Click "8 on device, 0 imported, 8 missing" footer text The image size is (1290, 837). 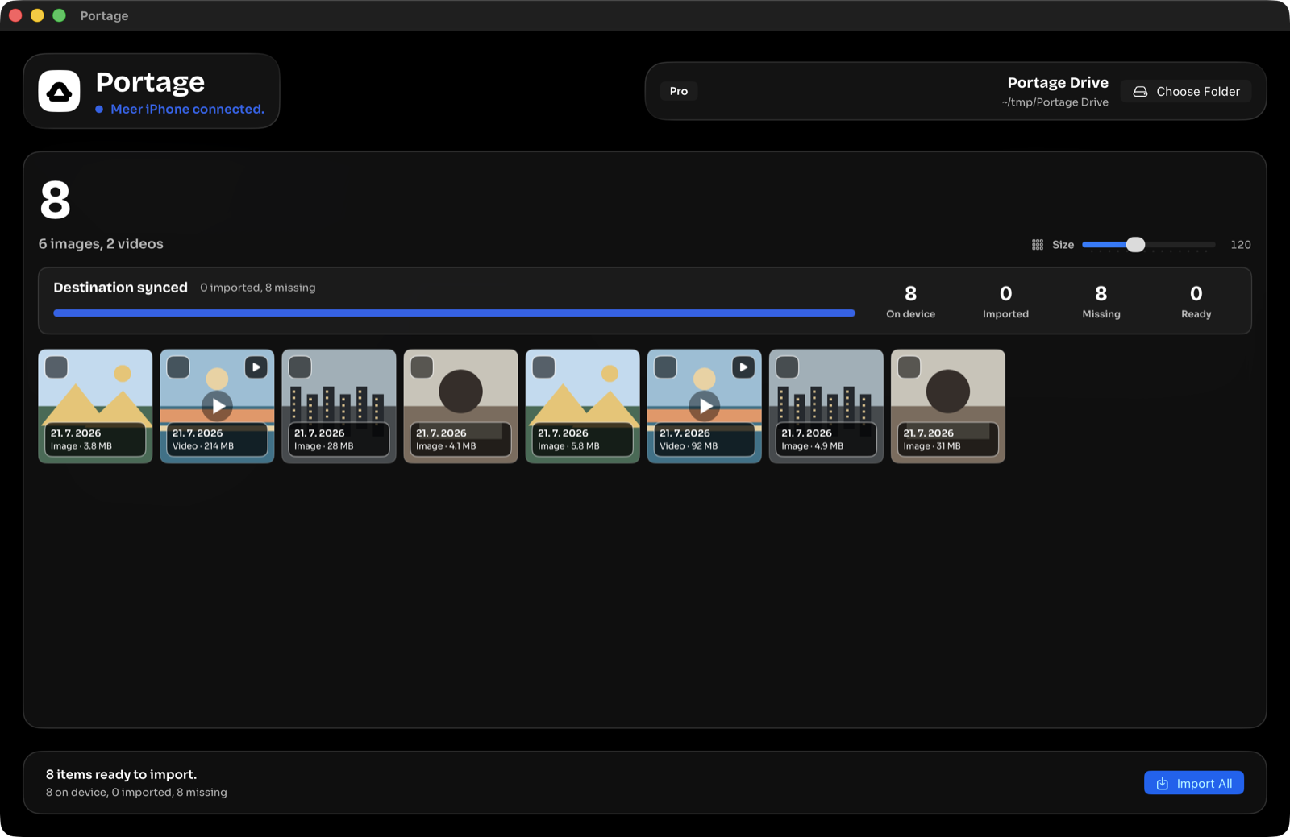136,793
